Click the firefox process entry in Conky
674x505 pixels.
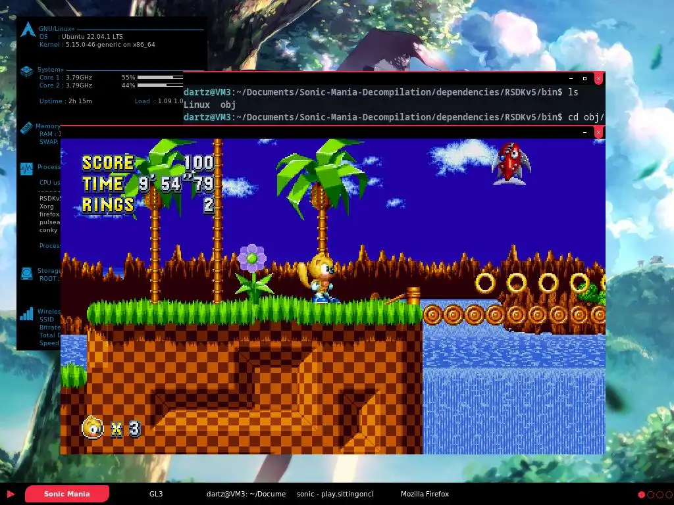(x=49, y=214)
